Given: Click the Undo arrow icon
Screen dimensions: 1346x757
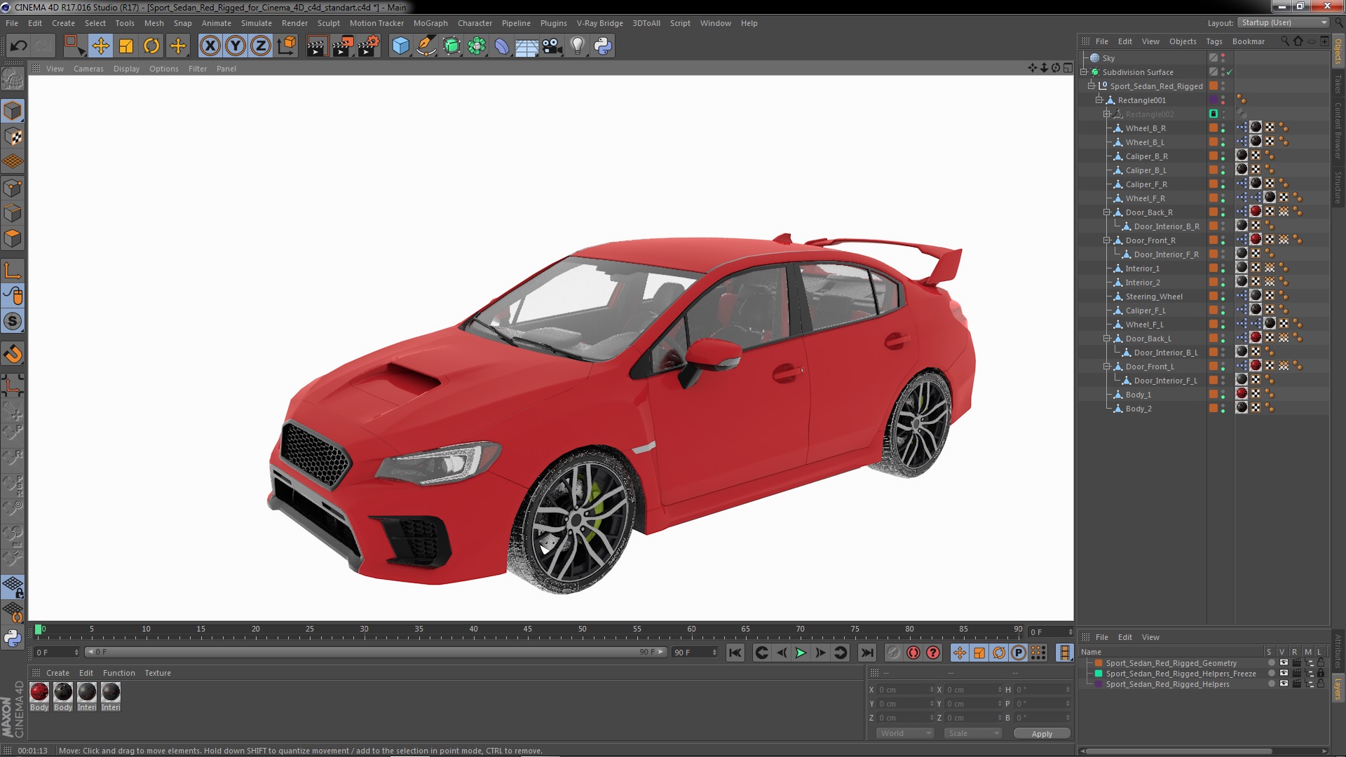Looking at the screenshot, I should coord(18,46).
